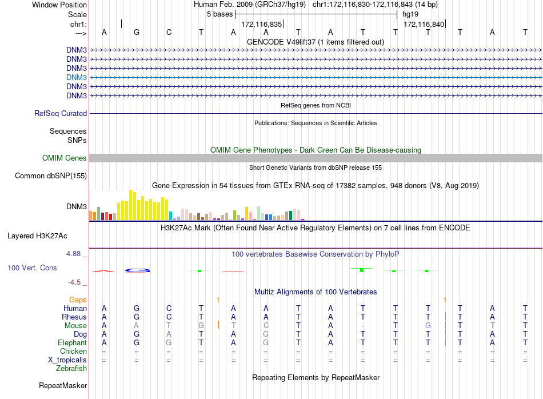This screenshot has height=399, width=543.
Task: Open Multiz Alignments of 100 Vertebrates title
Action: click(x=316, y=292)
